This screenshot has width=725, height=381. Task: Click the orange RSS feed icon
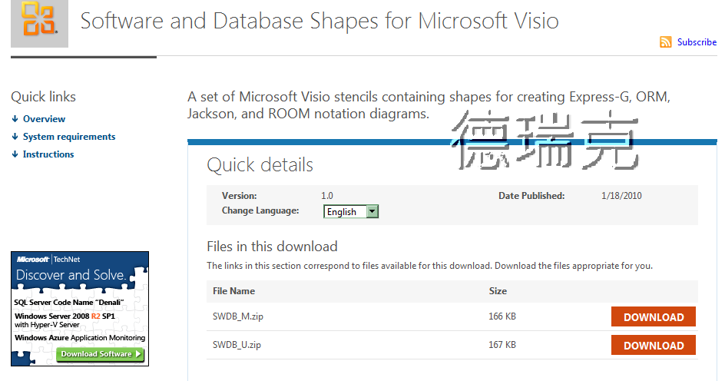coord(666,42)
